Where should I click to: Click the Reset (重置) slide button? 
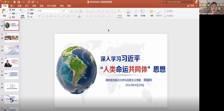pyautogui.click(x=30, y=13)
